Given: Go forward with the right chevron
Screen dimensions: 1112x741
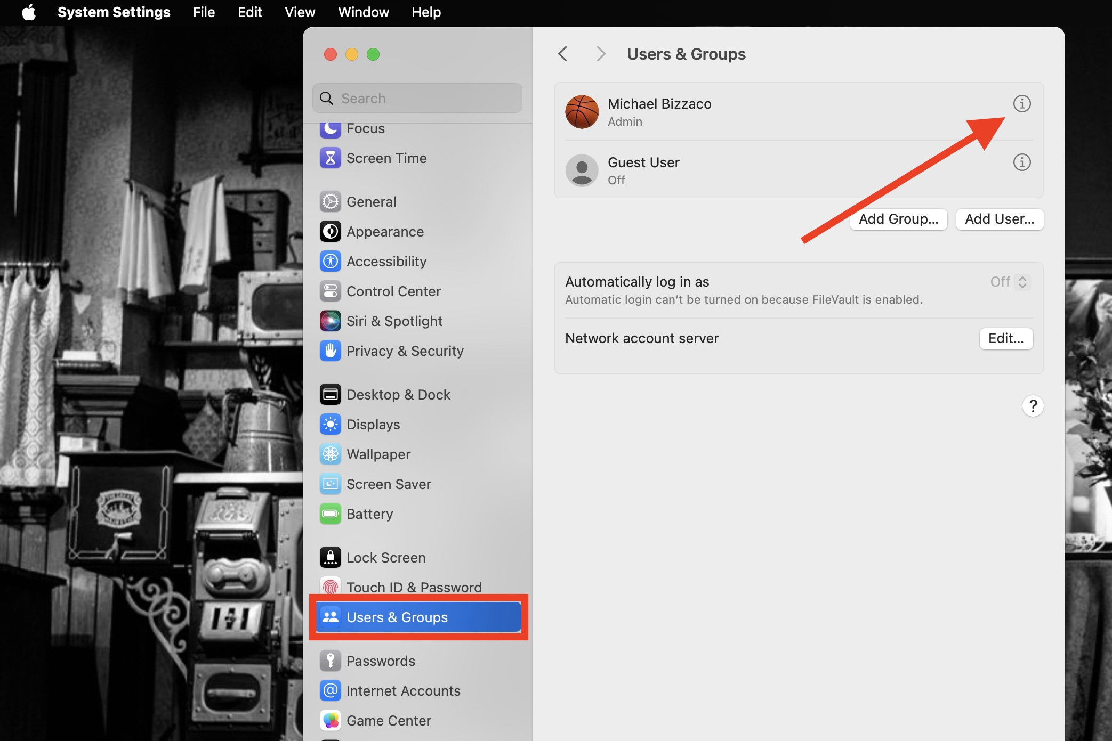Looking at the screenshot, I should [601, 54].
